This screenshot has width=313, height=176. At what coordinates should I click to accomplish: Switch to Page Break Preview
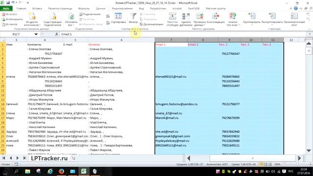270,164
